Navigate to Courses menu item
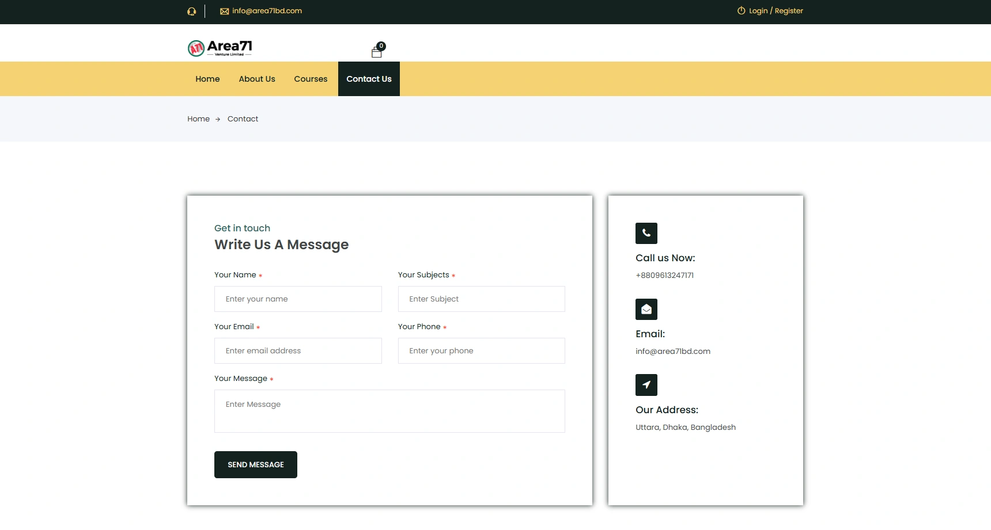 click(311, 79)
